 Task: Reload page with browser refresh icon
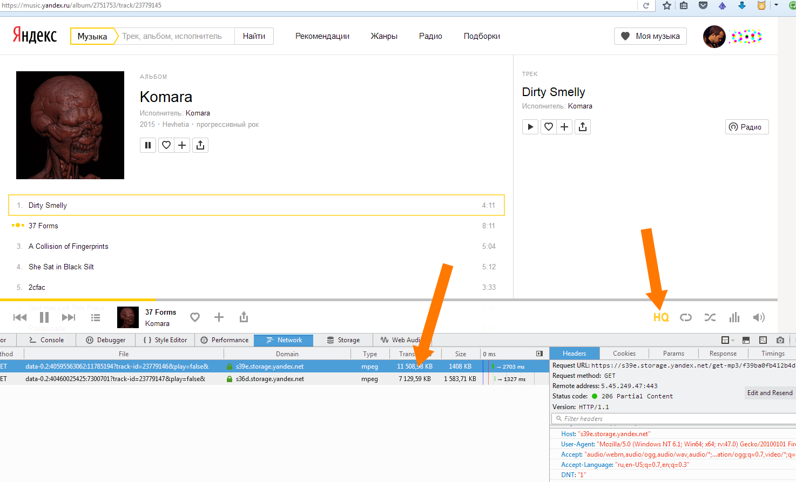point(646,5)
